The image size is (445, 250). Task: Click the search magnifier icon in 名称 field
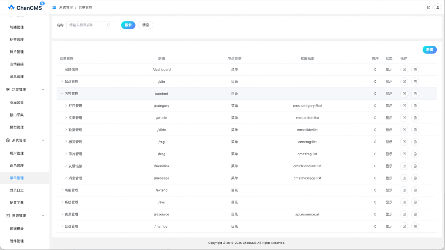pos(109,25)
